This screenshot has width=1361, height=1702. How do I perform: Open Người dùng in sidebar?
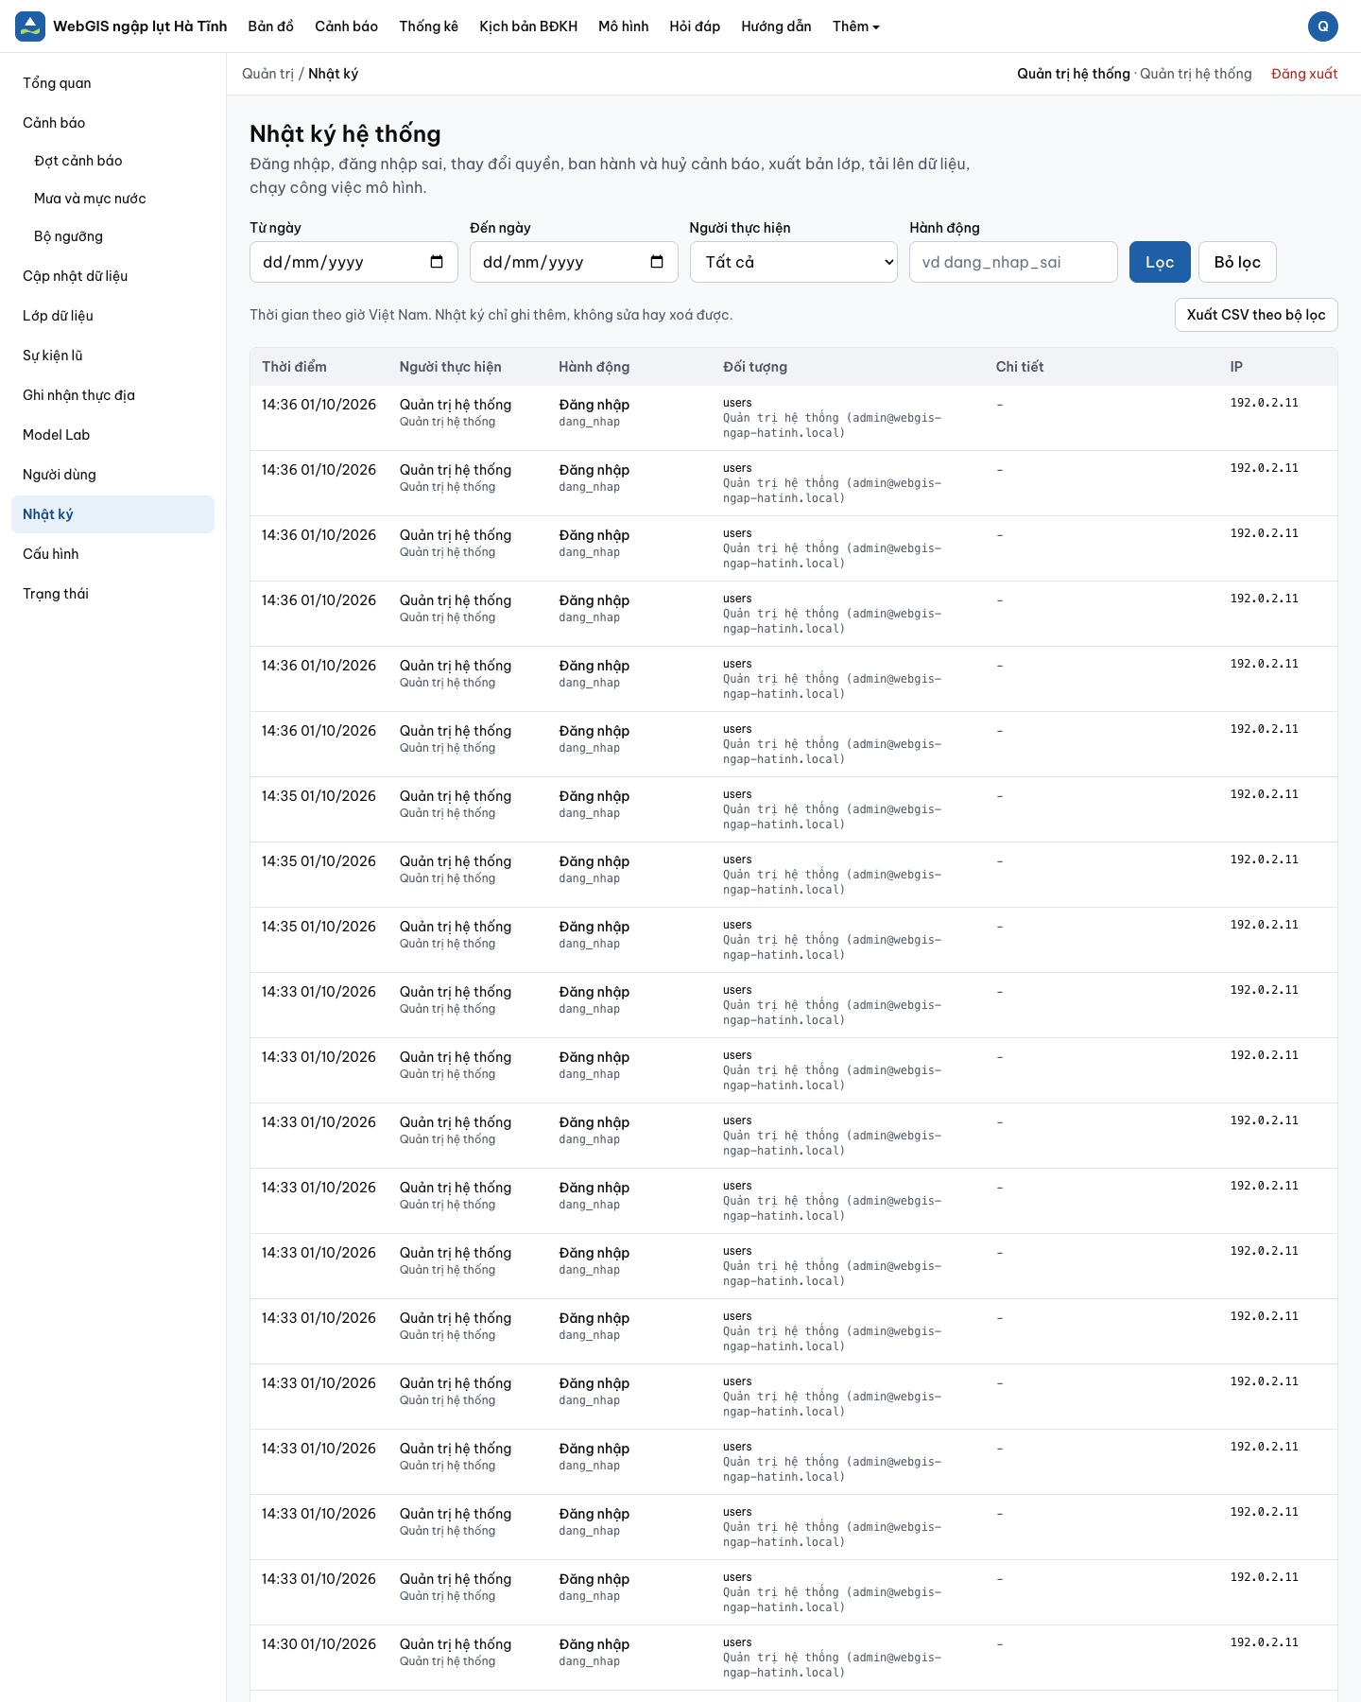coord(113,475)
